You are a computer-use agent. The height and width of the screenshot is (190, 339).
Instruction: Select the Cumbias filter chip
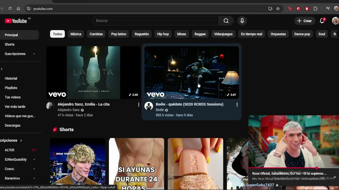click(96, 34)
